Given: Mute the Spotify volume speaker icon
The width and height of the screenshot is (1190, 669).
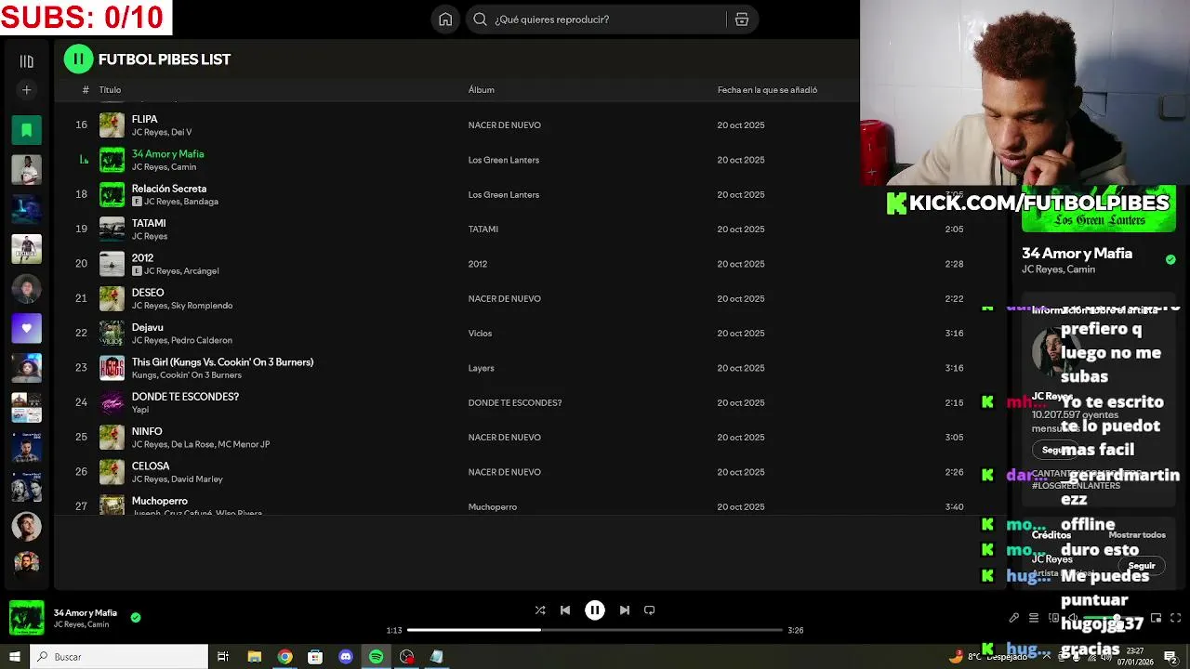Looking at the screenshot, I should 1072,618.
